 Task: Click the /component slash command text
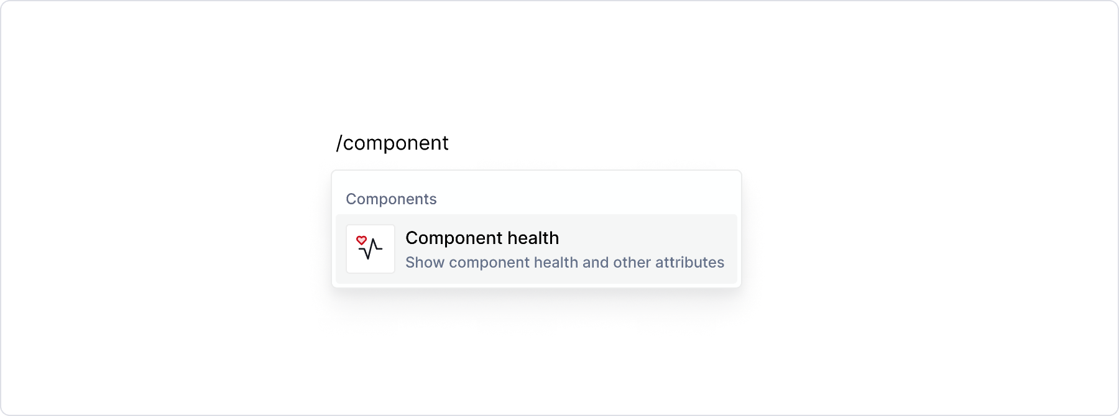[392, 142]
